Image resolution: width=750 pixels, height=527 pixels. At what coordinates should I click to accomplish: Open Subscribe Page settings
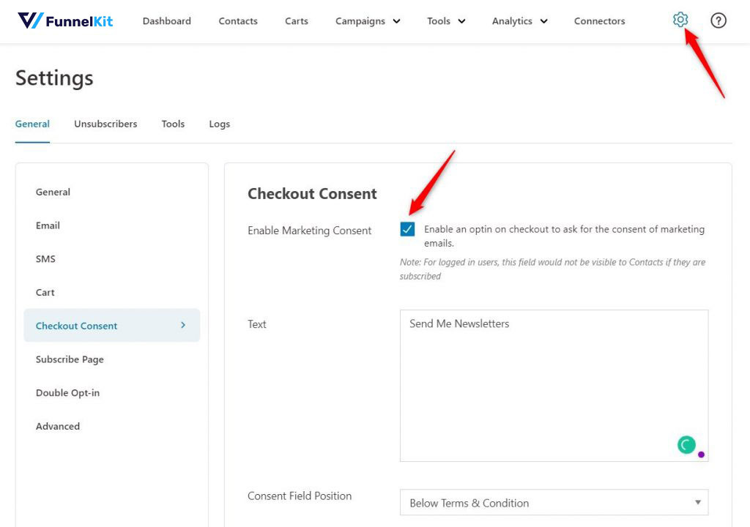tap(70, 359)
